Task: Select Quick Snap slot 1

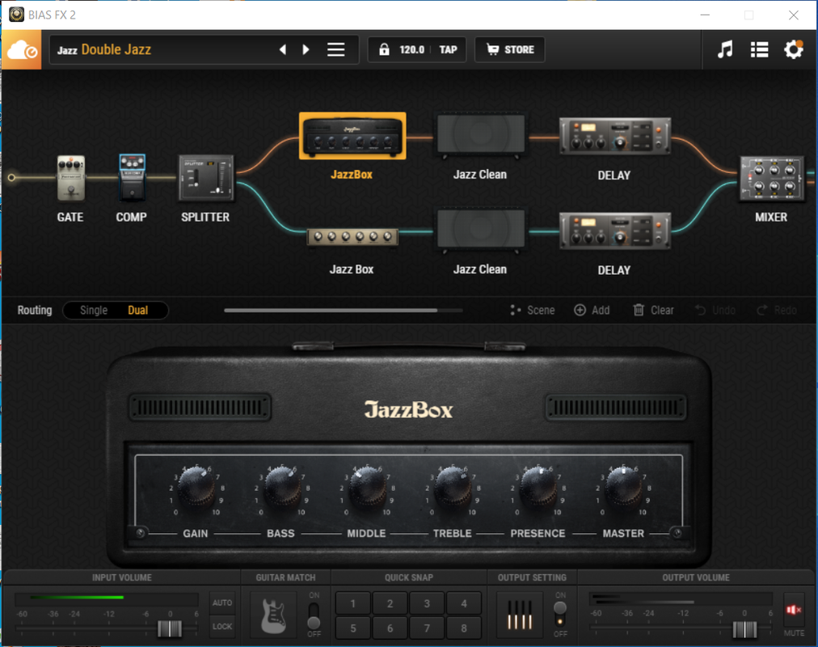Action: tap(353, 603)
